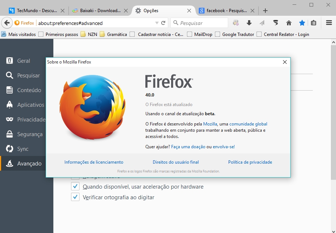Go to the Home page icon
The width and height of the screenshot is (336, 233).
click(289, 23)
